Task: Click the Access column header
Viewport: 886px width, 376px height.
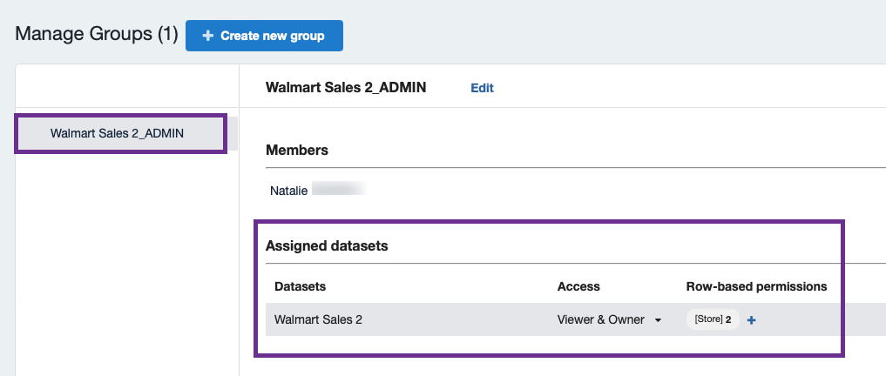Action: click(x=578, y=286)
